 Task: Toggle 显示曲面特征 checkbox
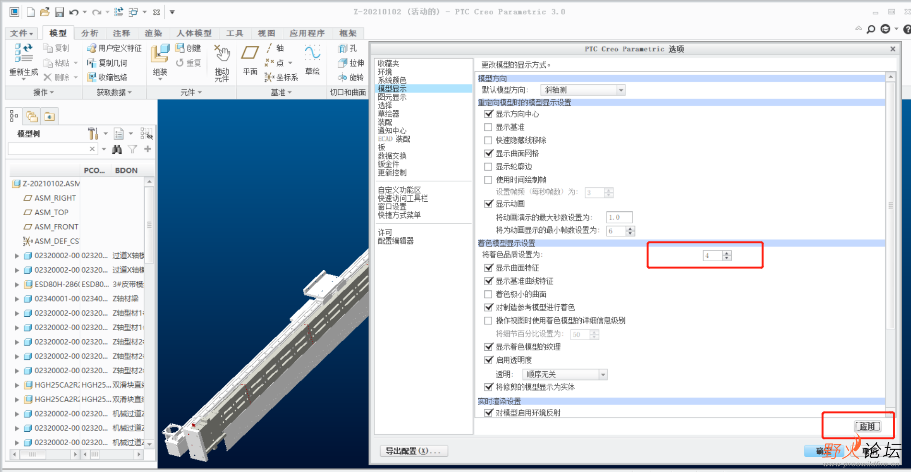[x=488, y=268]
